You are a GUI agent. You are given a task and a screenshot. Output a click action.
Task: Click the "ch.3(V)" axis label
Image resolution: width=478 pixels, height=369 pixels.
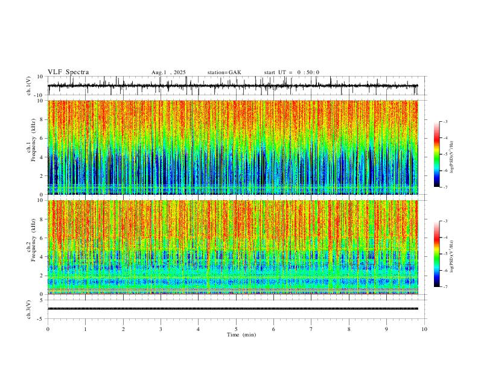tap(29, 309)
